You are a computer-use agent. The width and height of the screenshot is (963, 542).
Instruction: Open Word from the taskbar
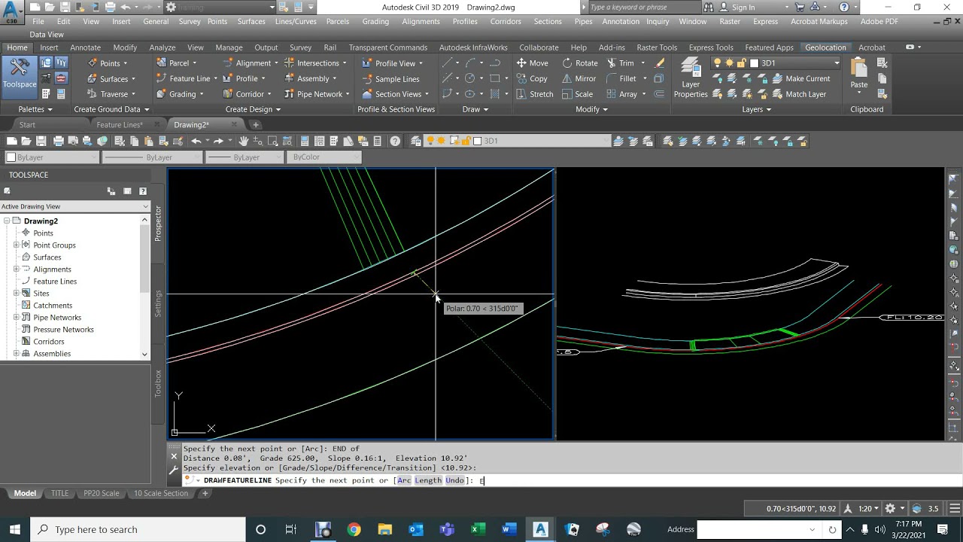[x=509, y=529]
